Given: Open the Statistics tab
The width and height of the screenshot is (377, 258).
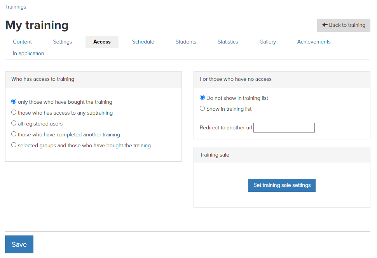Looking at the screenshot, I should (228, 42).
